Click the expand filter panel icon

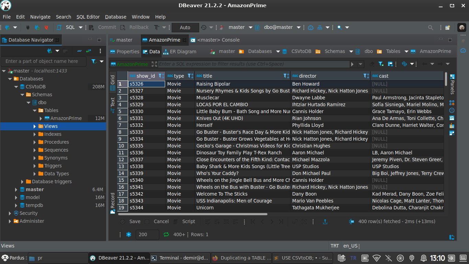154,64
